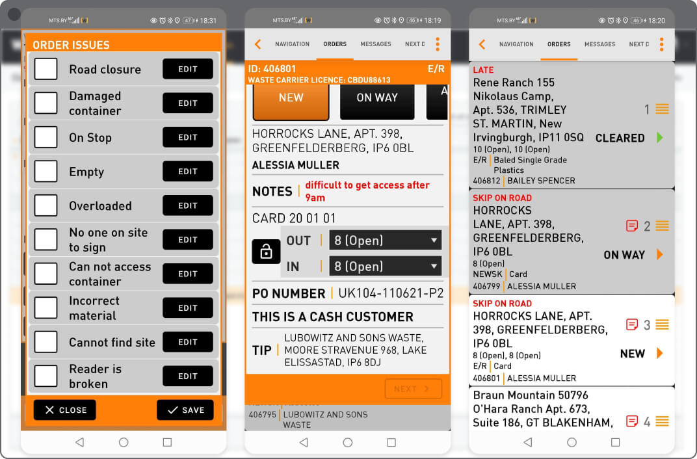
Task: Expand the IN container dropdown
Action: pos(385,266)
